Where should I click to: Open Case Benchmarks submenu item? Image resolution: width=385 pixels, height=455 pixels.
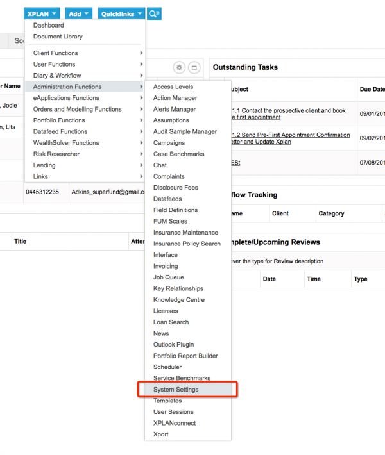pos(178,154)
